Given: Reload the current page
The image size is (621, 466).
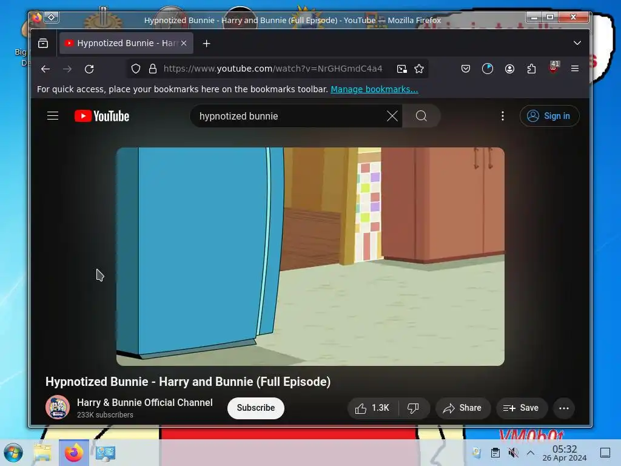Looking at the screenshot, I should 90,69.
